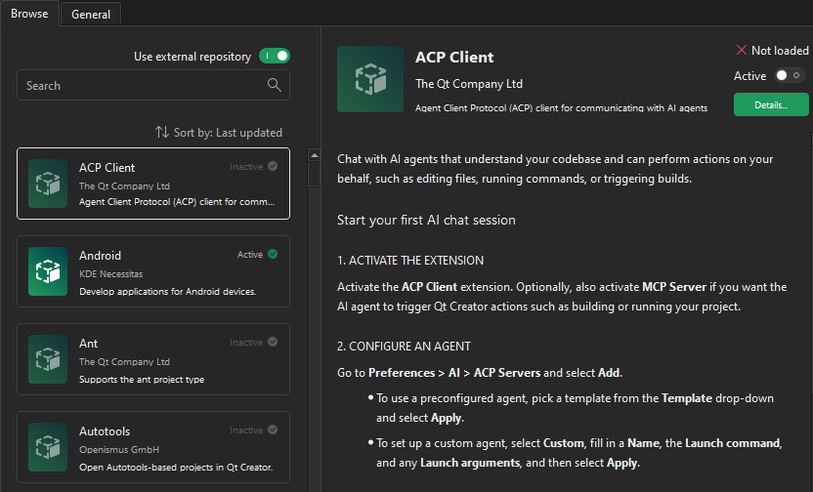Click the large ACP Client details icon

click(x=370, y=79)
